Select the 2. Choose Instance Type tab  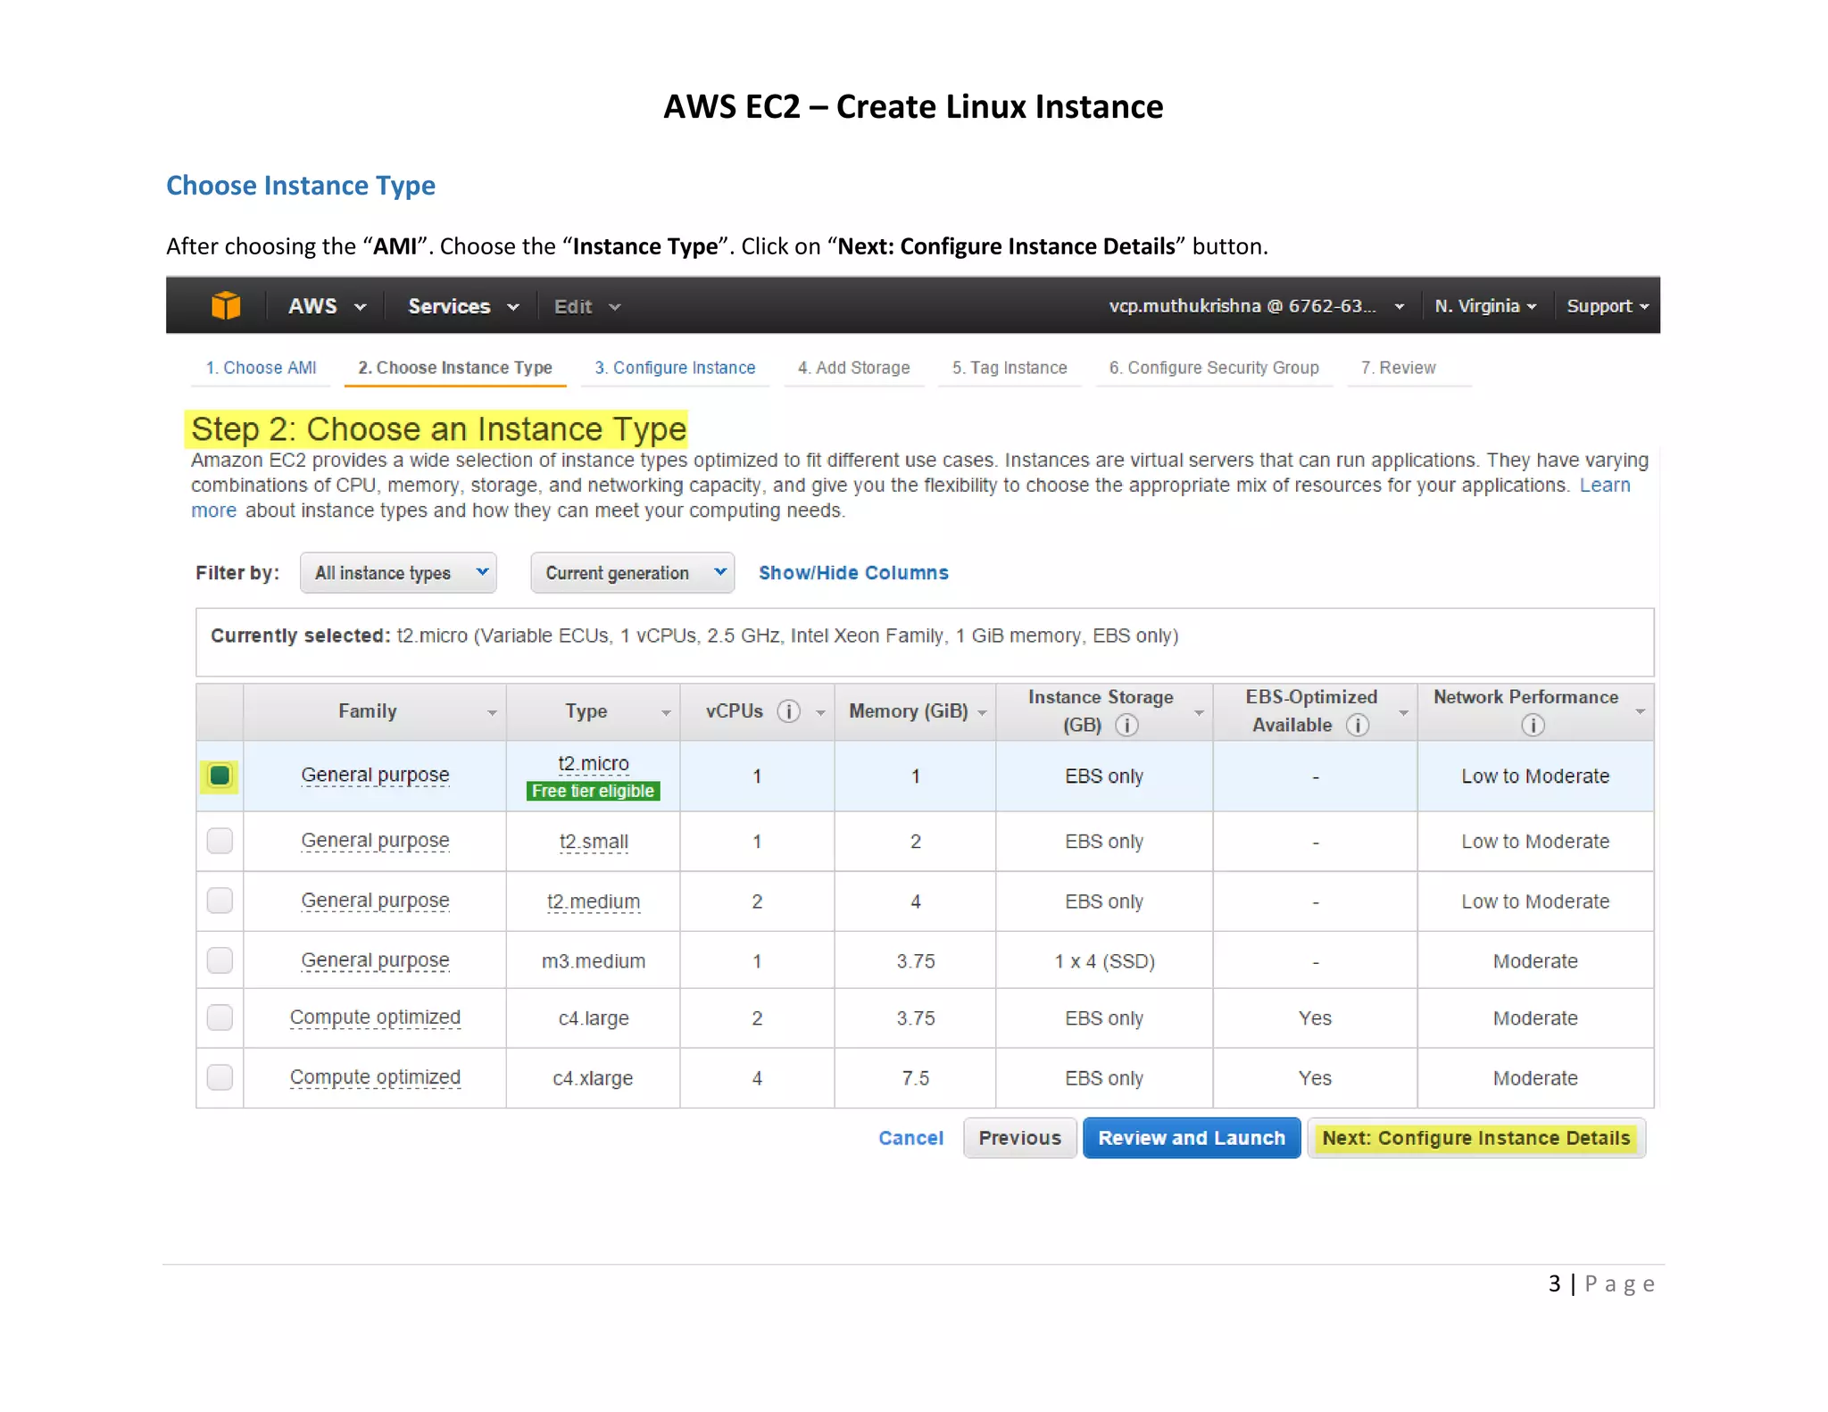(455, 368)
